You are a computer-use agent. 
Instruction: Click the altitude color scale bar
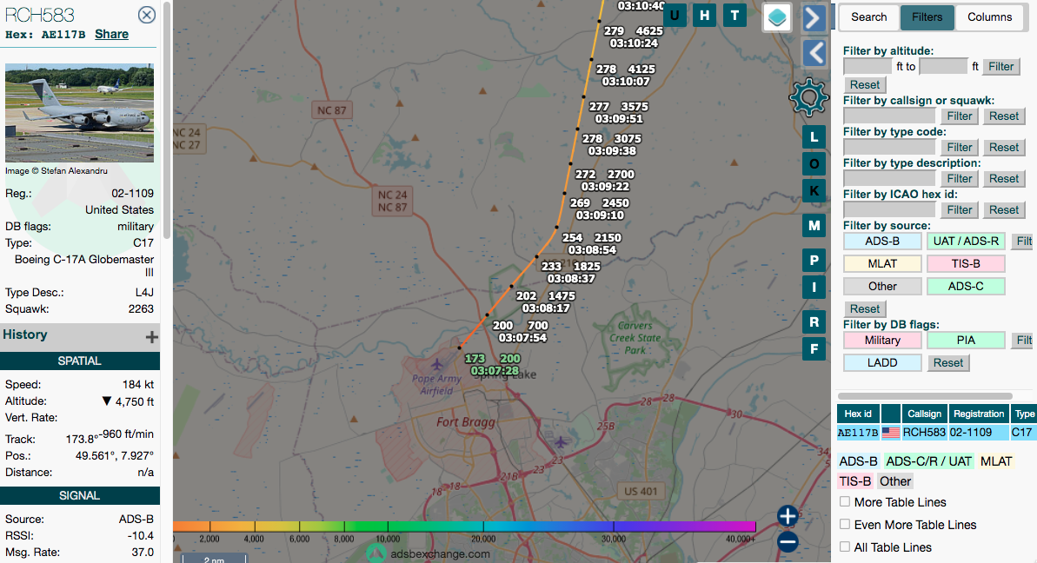tap(464, 526)
